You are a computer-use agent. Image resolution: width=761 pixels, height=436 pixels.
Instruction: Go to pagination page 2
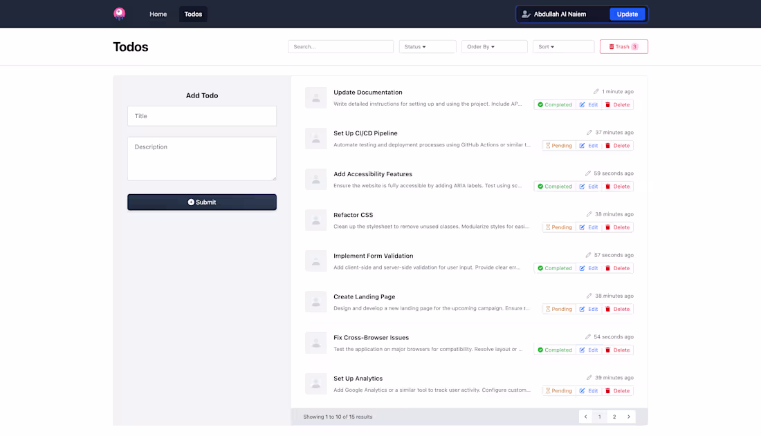pos(614,417)
